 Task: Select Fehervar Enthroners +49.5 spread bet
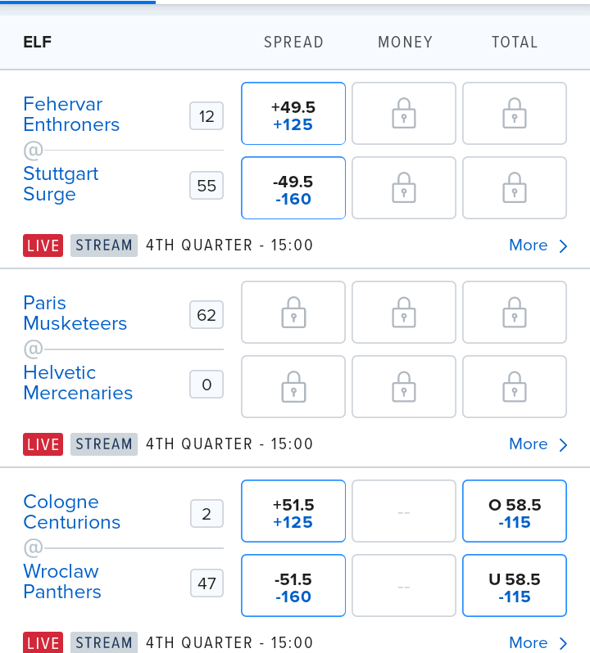(x=293, y=113)
